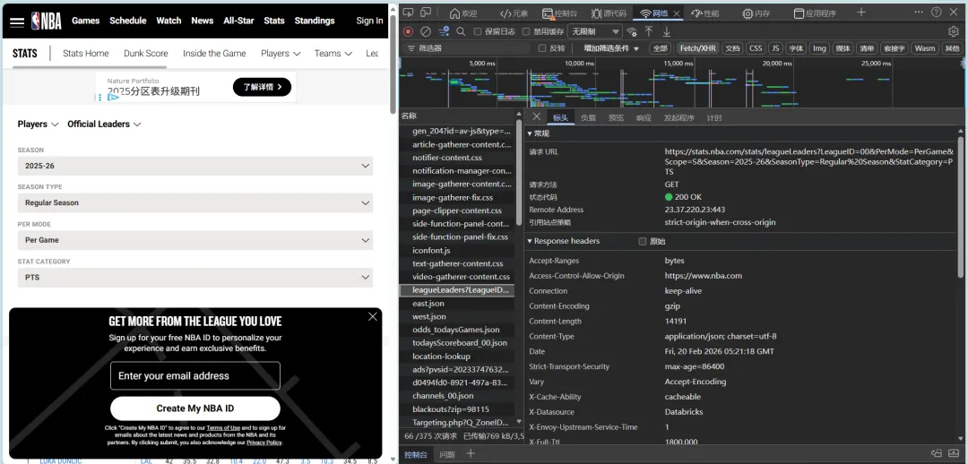The image size is (968, 464).
Task: Open the 内存 memory tab
Action: (756, 13)
